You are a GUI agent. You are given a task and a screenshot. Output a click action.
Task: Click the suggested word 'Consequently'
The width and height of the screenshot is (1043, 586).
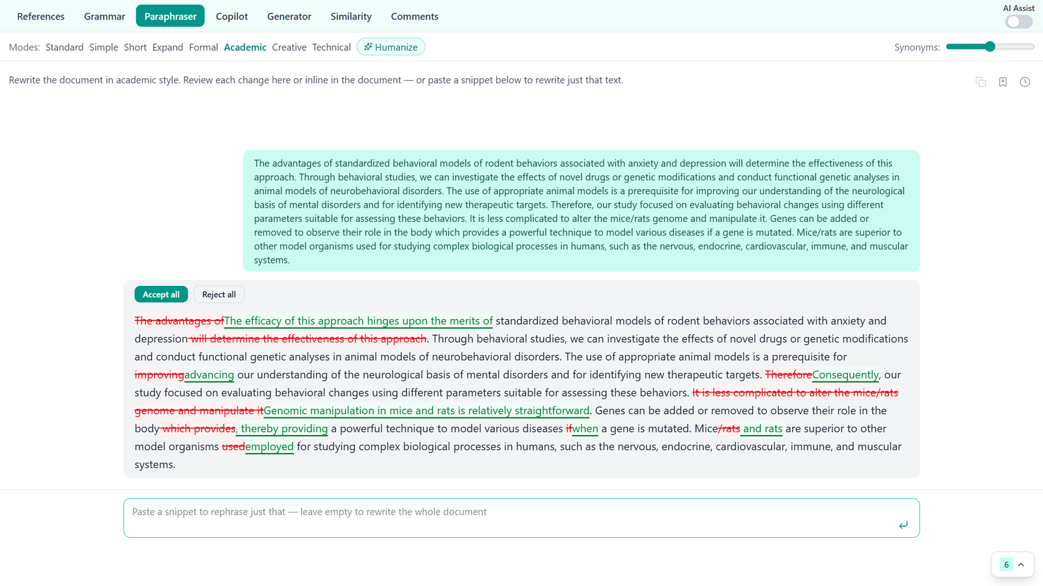tap(845, 375)
